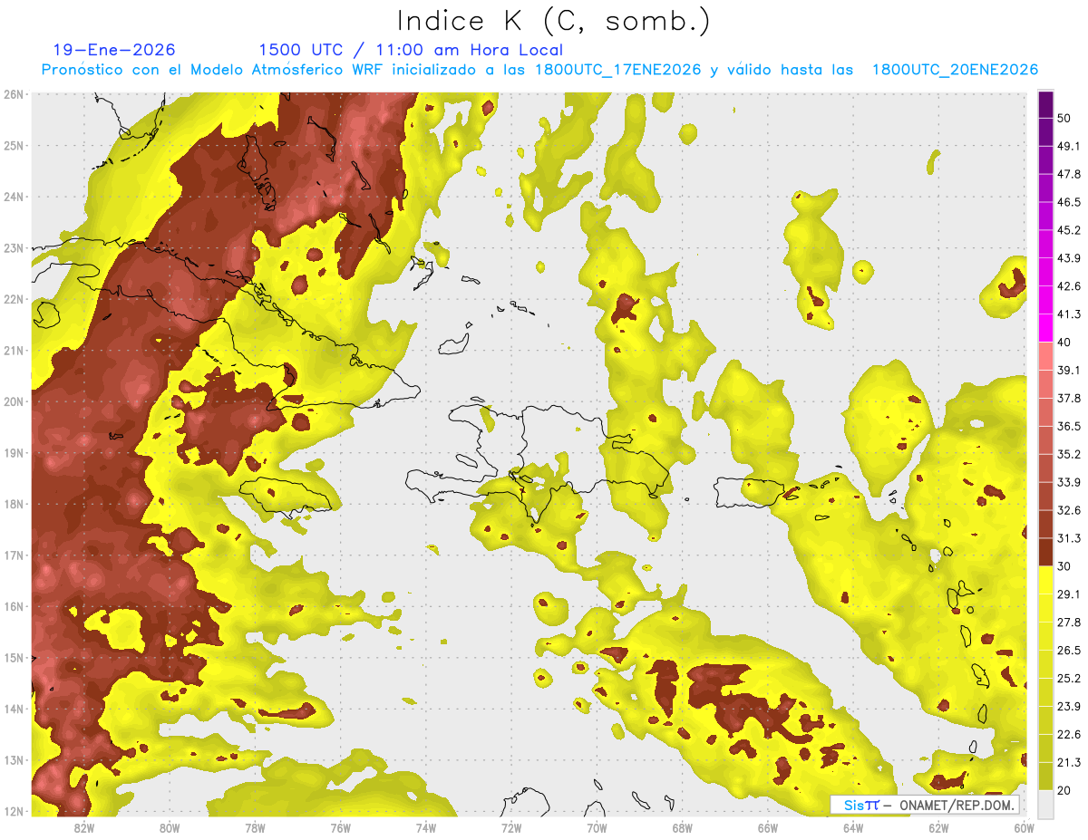Click the colorbar value "46.5"
1088x840 pixels.
pos(1069,202)
